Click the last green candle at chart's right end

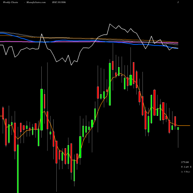178,128
